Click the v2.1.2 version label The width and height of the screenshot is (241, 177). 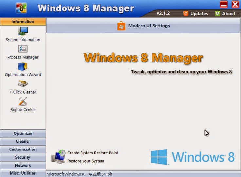pos(163,13)
